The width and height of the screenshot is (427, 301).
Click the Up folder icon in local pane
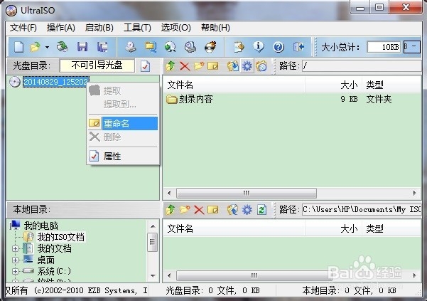tap(171, 210)
